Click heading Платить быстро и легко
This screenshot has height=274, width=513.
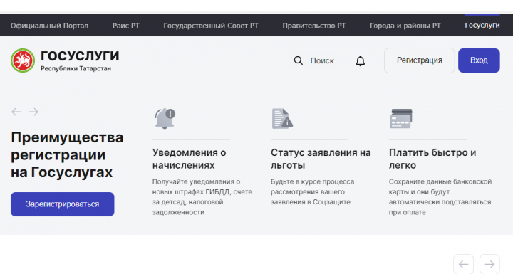point(432,159)
